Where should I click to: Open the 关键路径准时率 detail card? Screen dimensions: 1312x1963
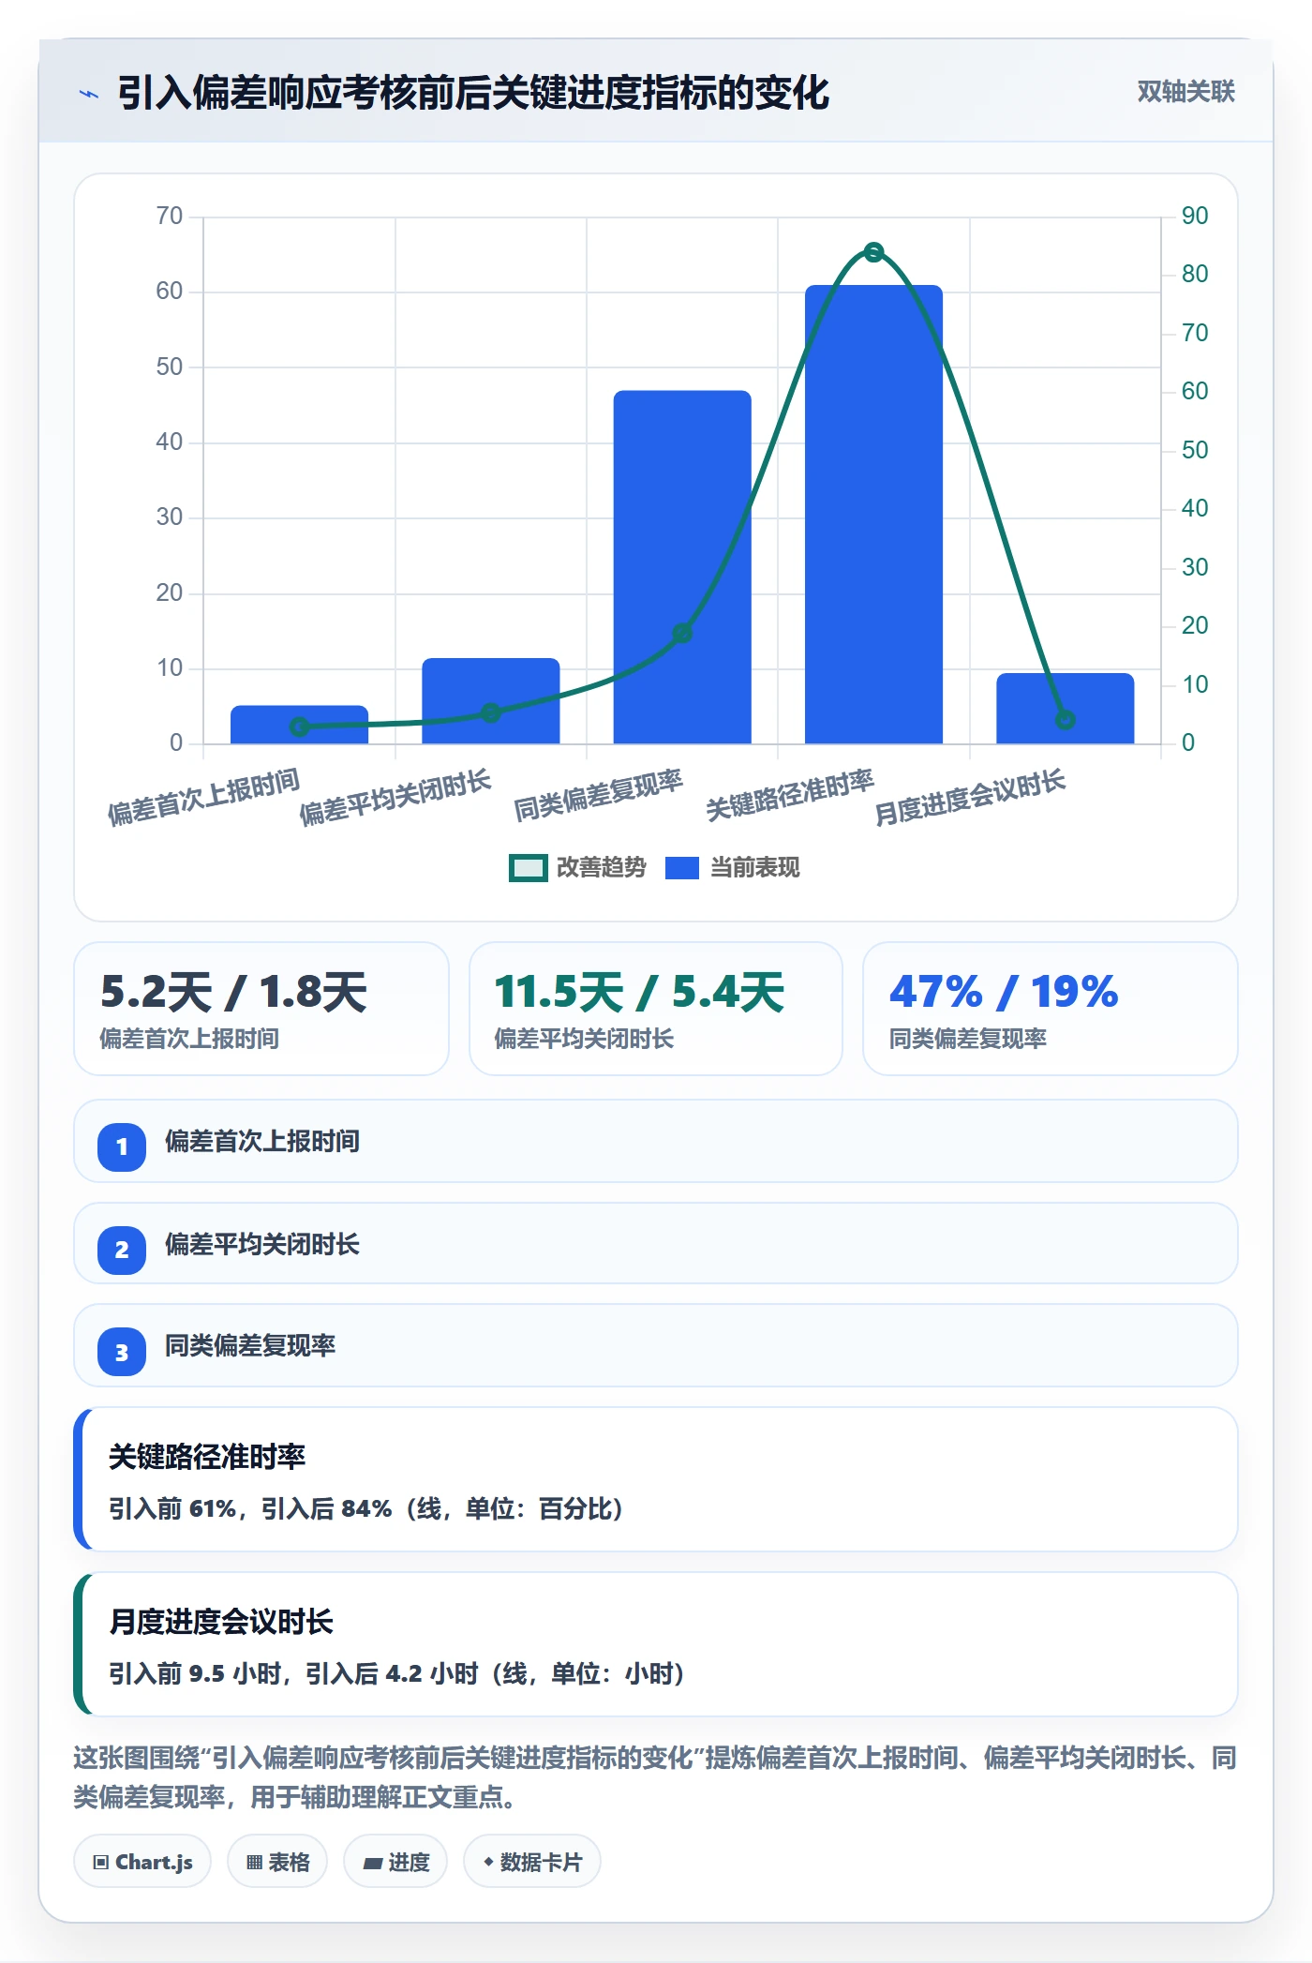656,1479
